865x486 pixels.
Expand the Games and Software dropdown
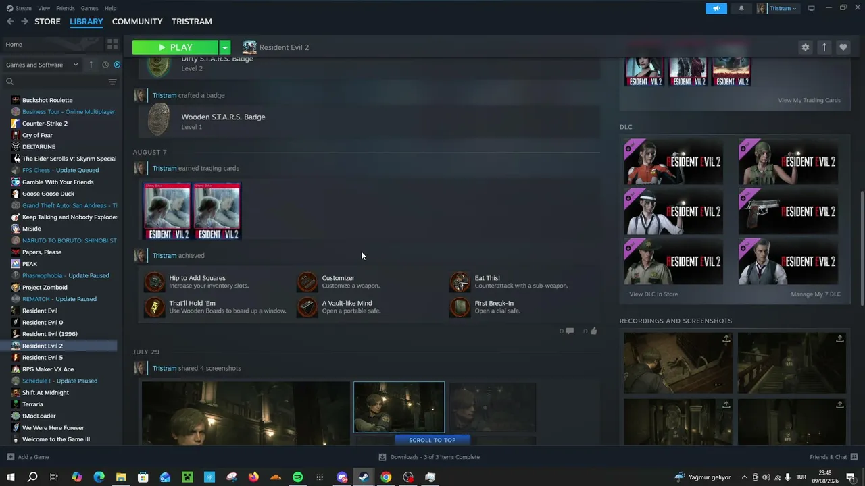click(x=42, y=65)
